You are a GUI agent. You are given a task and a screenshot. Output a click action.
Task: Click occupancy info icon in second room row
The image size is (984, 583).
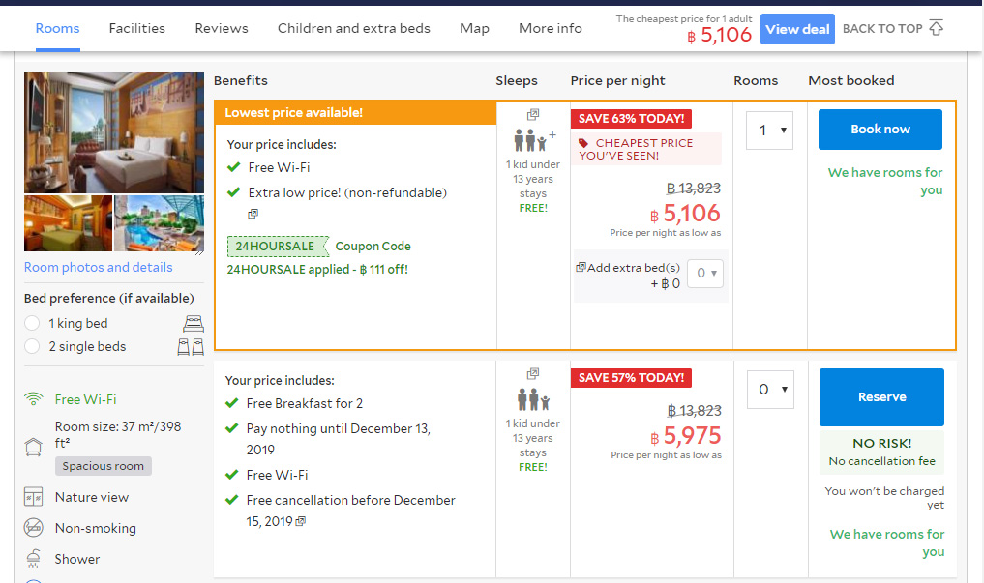click(533, 373)
